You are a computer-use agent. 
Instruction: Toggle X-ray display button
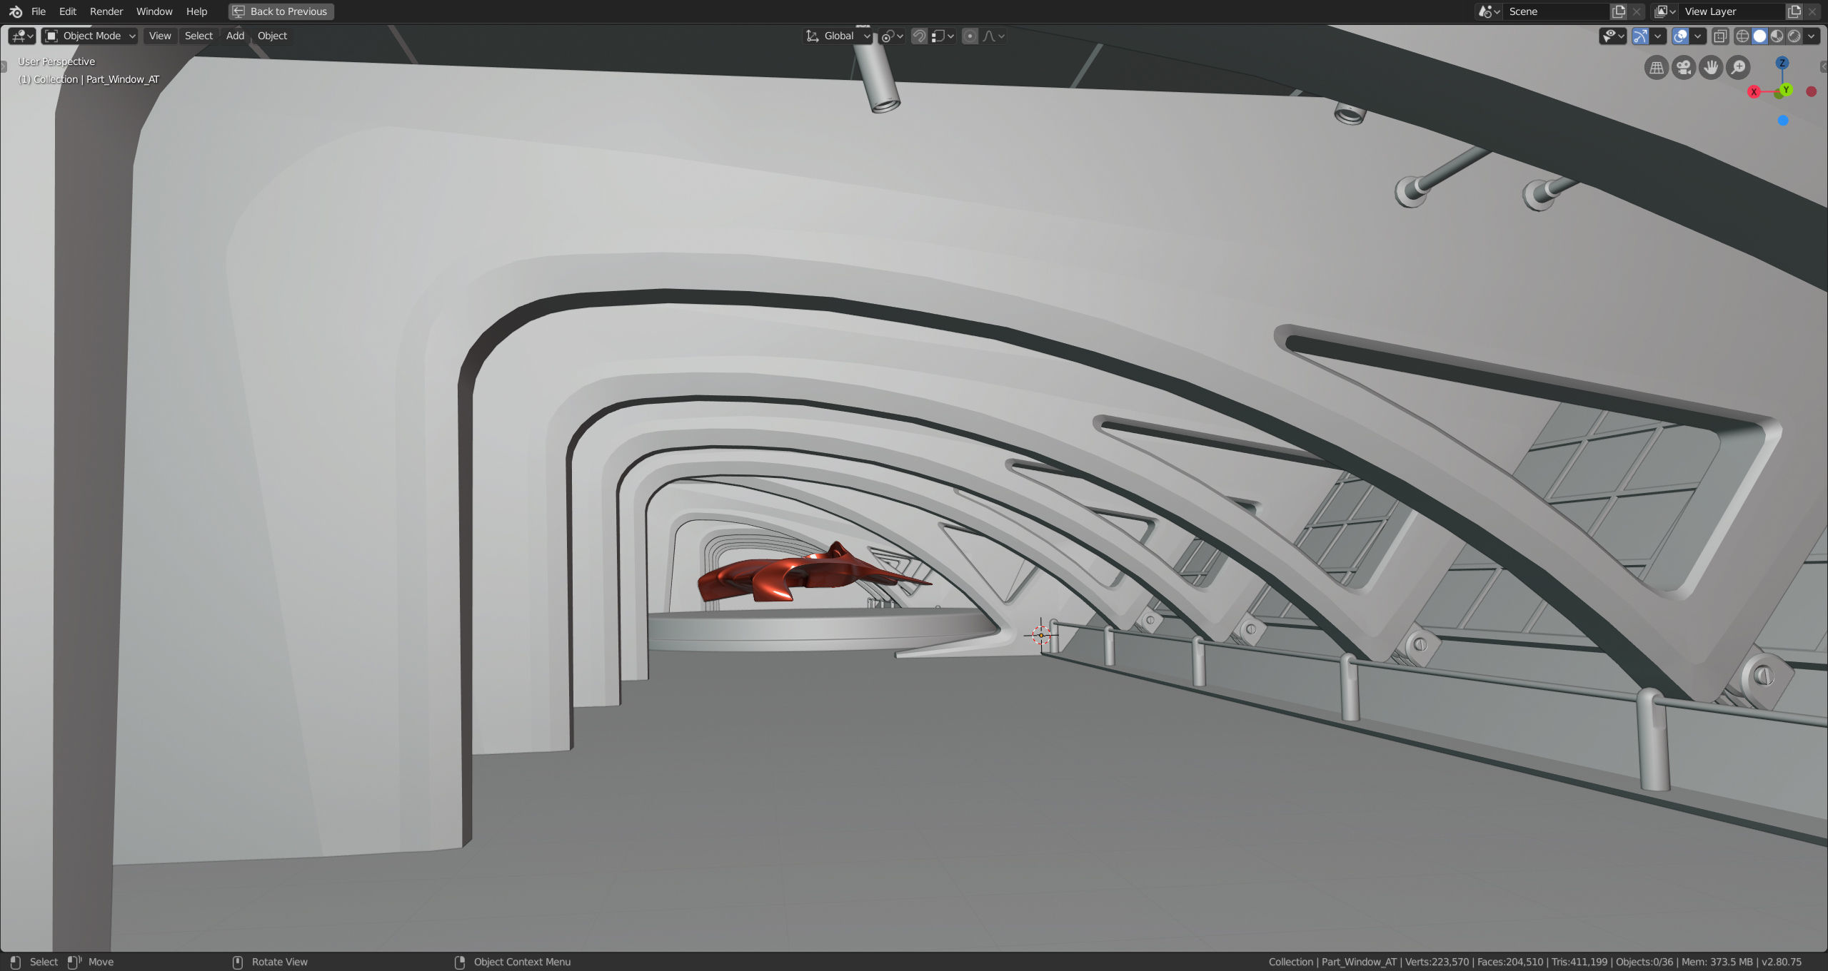click(1720, 36)
